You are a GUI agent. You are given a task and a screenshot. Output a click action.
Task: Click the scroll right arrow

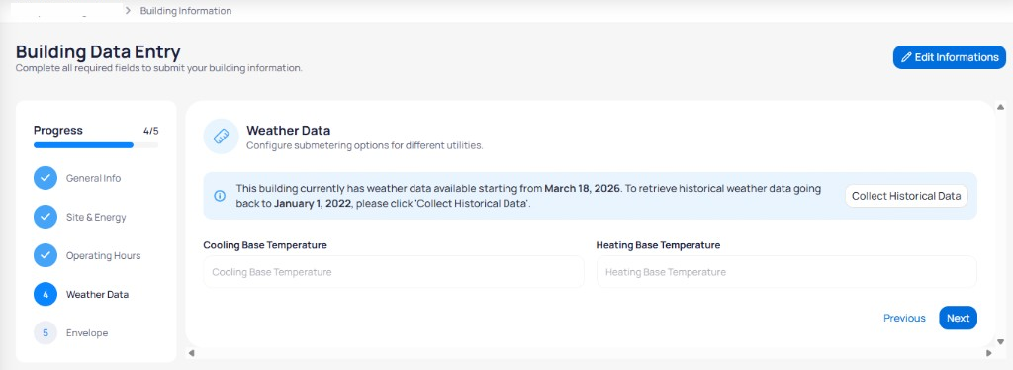988,353
